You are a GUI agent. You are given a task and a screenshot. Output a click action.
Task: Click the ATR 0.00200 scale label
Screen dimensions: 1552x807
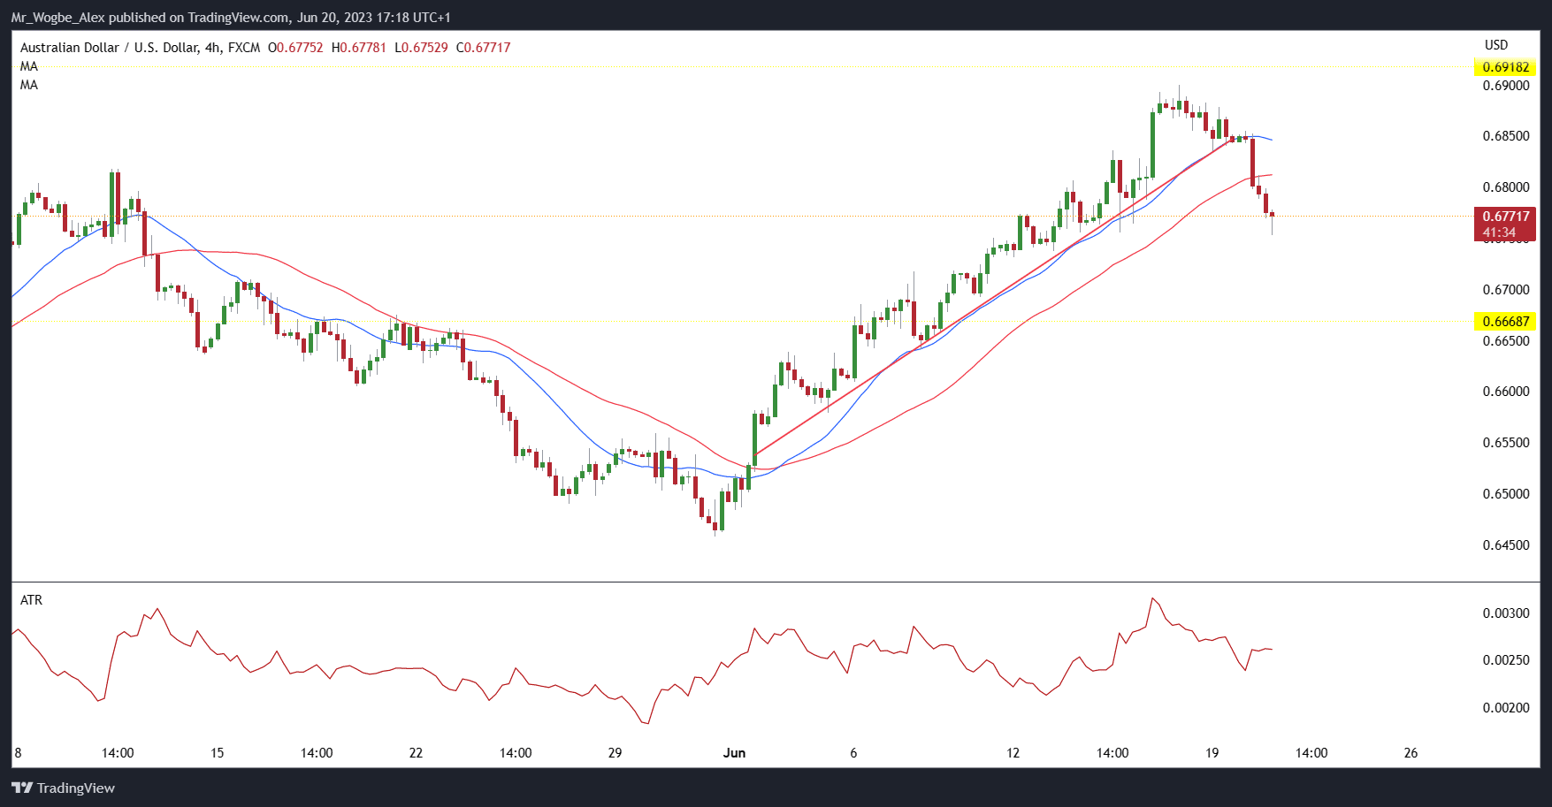[1505, 708]
